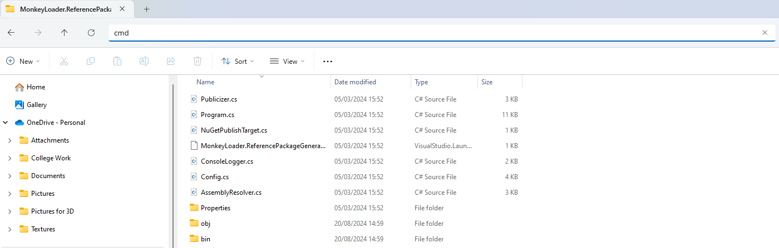Click the Publicizer.cs C# file icon
779x248 pixels.
(194, 99)
